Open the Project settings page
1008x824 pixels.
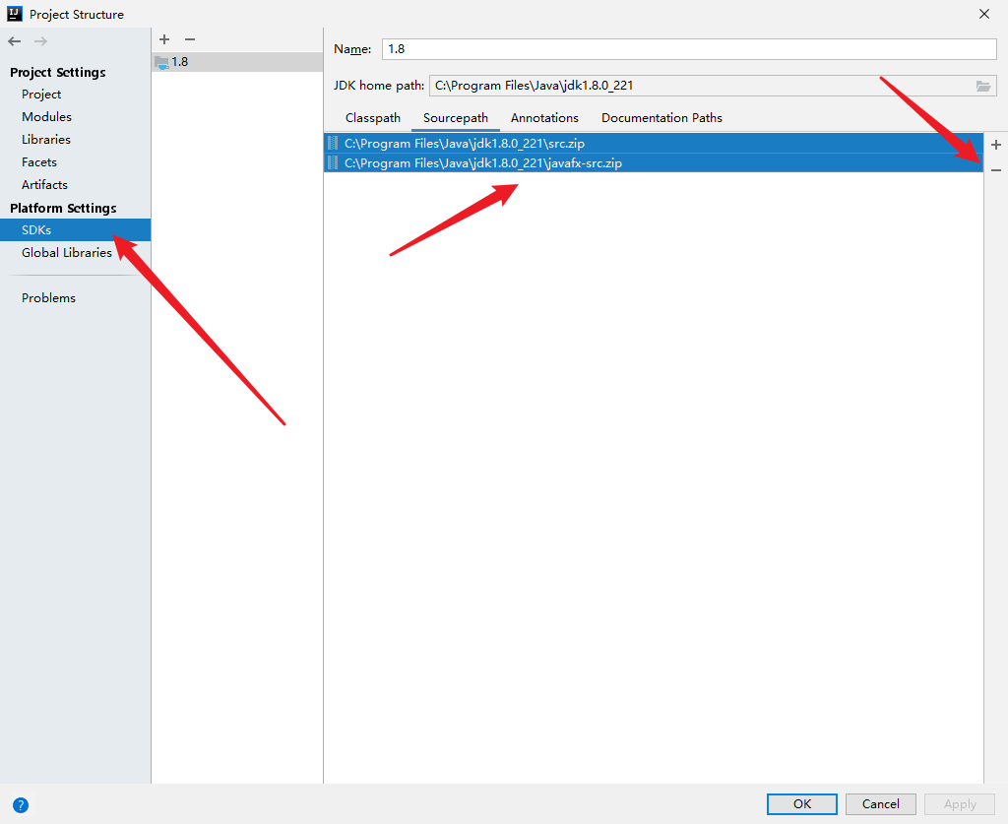pos(41,94)
